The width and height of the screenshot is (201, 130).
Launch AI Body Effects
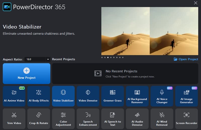click(39, 96)
